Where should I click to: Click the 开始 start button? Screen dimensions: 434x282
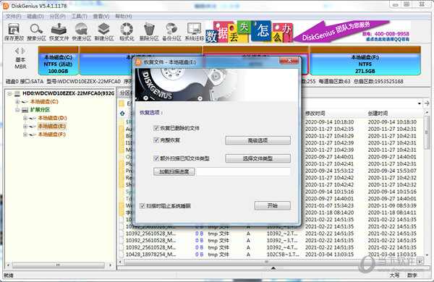[x=273, y=205]
